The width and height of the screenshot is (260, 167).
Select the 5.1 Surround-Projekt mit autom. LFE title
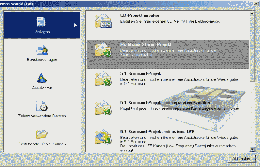click(x=157, y=131)
